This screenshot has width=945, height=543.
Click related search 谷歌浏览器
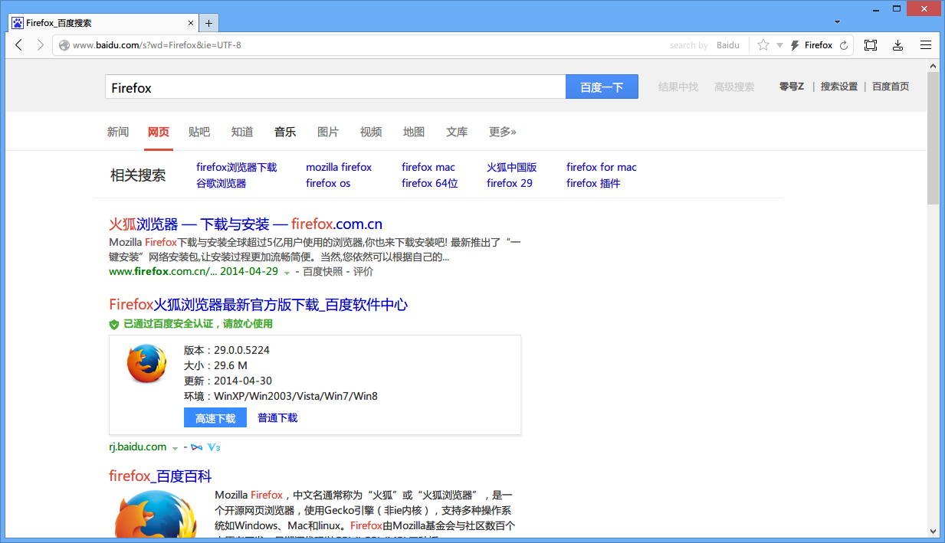click(x=221, y=183)
